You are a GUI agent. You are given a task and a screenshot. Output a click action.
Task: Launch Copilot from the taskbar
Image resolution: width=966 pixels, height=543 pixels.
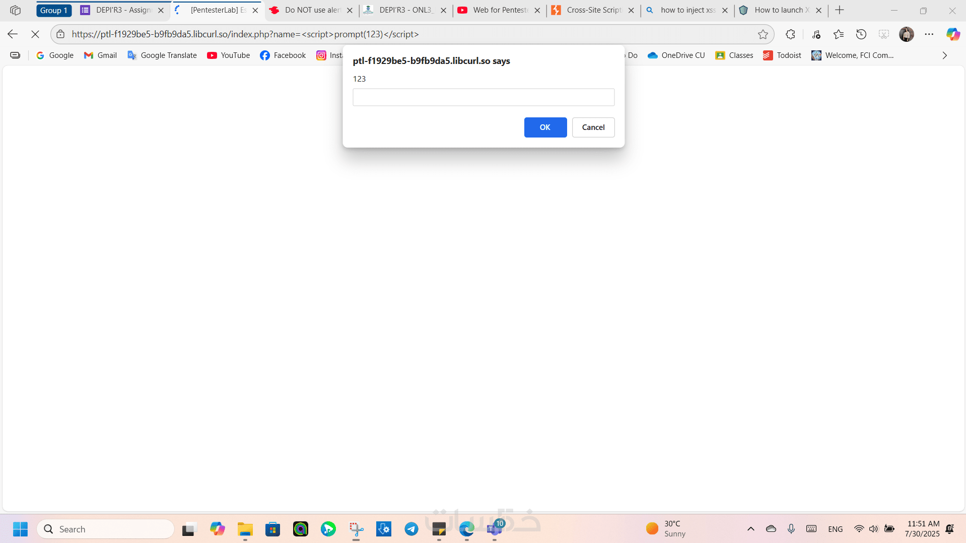tap(218, 529)
